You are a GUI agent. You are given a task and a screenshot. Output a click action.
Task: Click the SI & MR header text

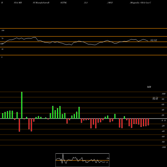[18, 3]
